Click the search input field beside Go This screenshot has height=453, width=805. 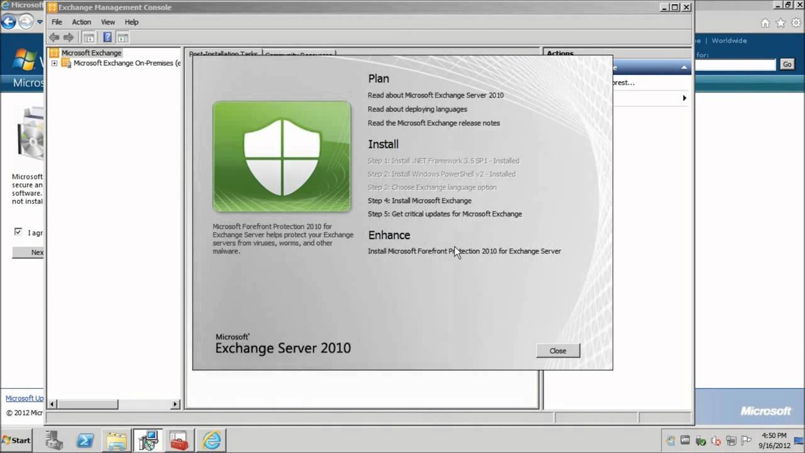(736, 65)
